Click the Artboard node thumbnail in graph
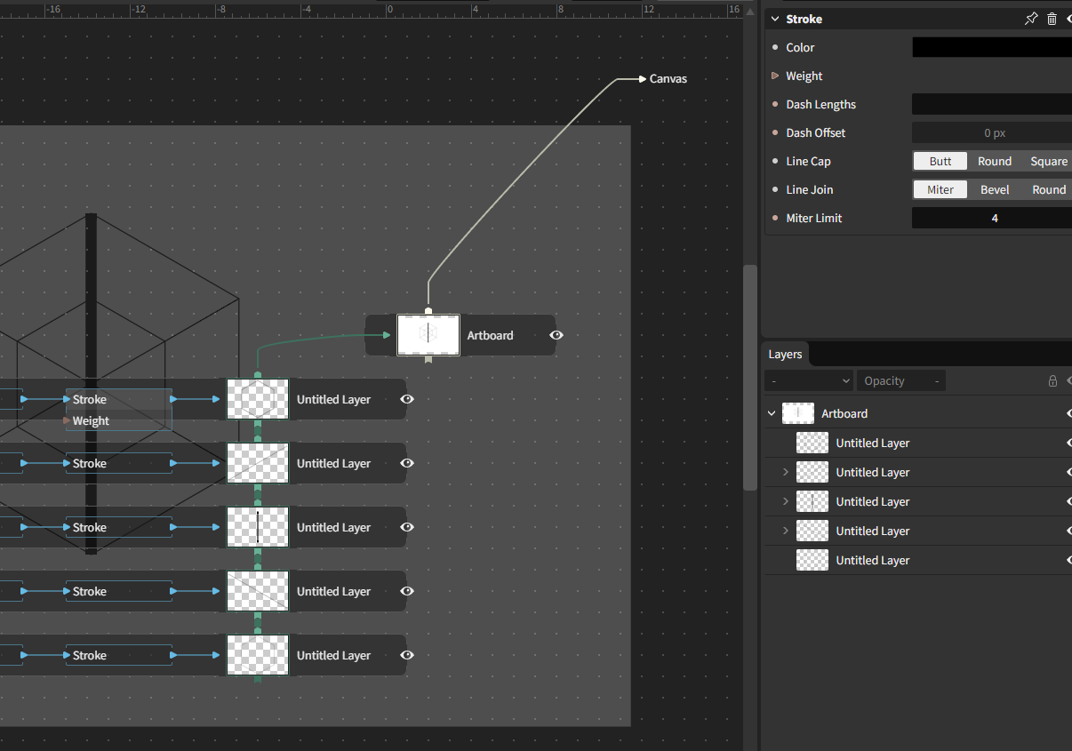The height and width of the screenshot is (751, 1072). pos(428,335)
